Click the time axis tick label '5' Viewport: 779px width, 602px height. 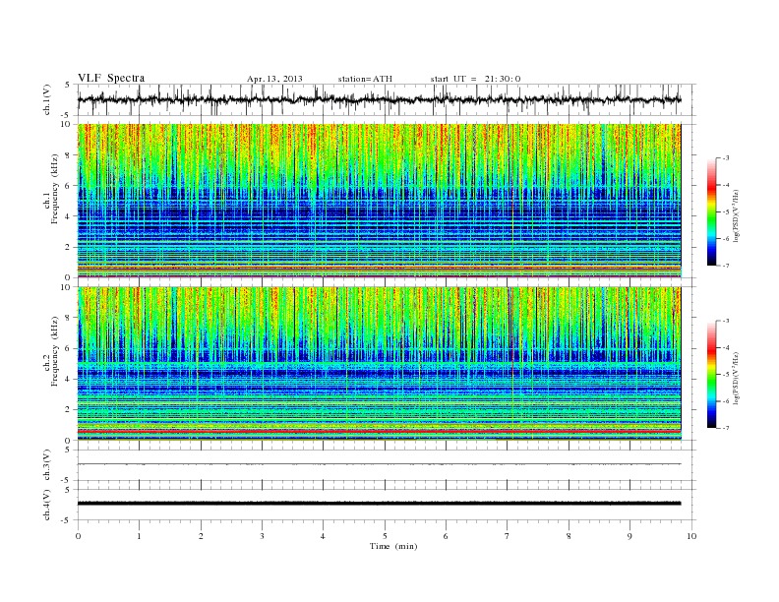coord(385,536)
